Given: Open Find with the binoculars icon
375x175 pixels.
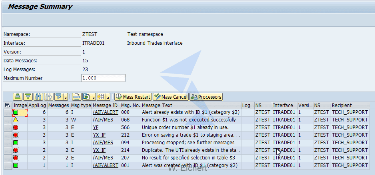Looking at the screenshot, I should [x=38, y=97].
